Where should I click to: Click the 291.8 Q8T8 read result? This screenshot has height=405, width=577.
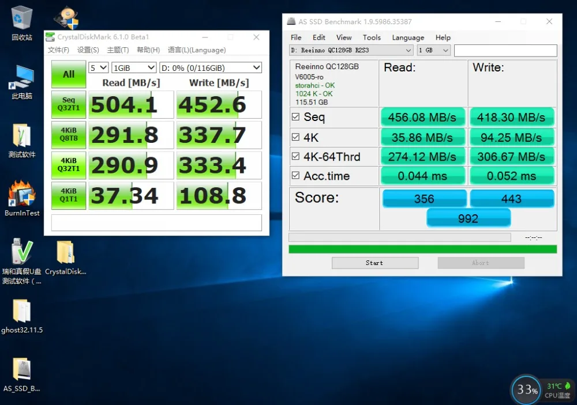click(131, 135)
